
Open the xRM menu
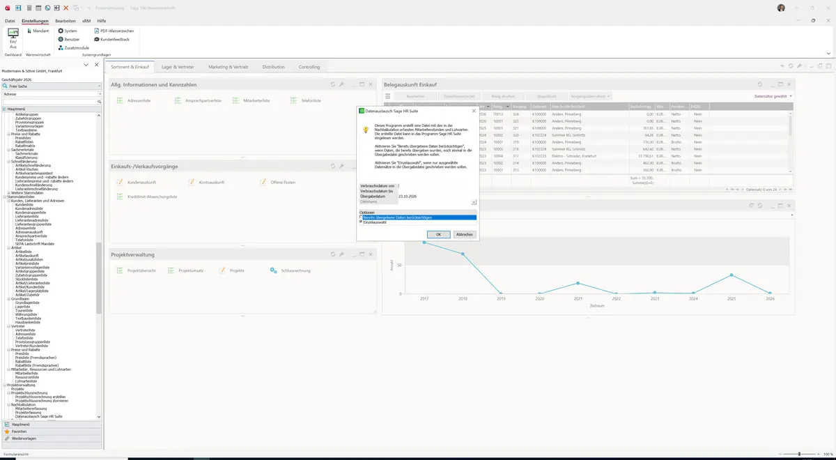(x=86, y=21)
